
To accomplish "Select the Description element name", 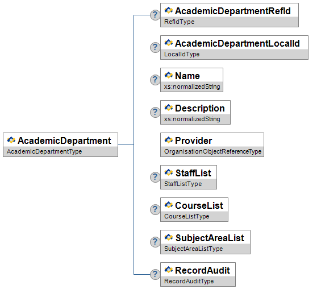I will pyautogui.click(x=200, y=108).
